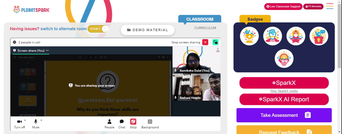Open the SparkX AI Report

click(284, 99)
